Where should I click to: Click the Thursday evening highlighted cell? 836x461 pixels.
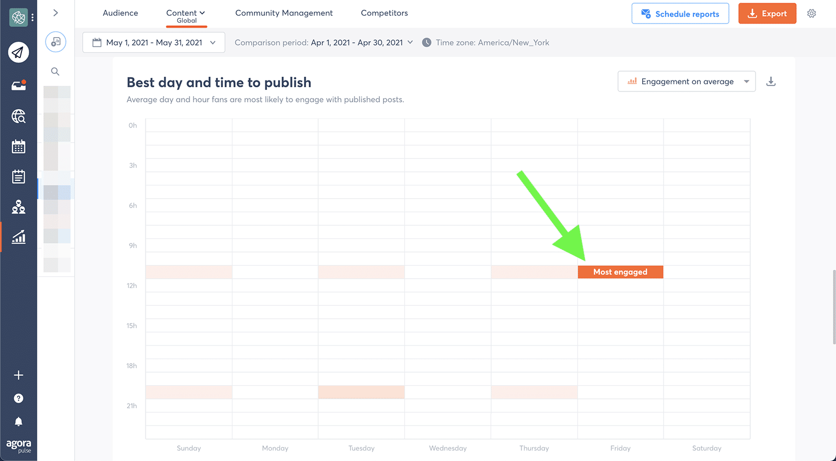point(534,392)
